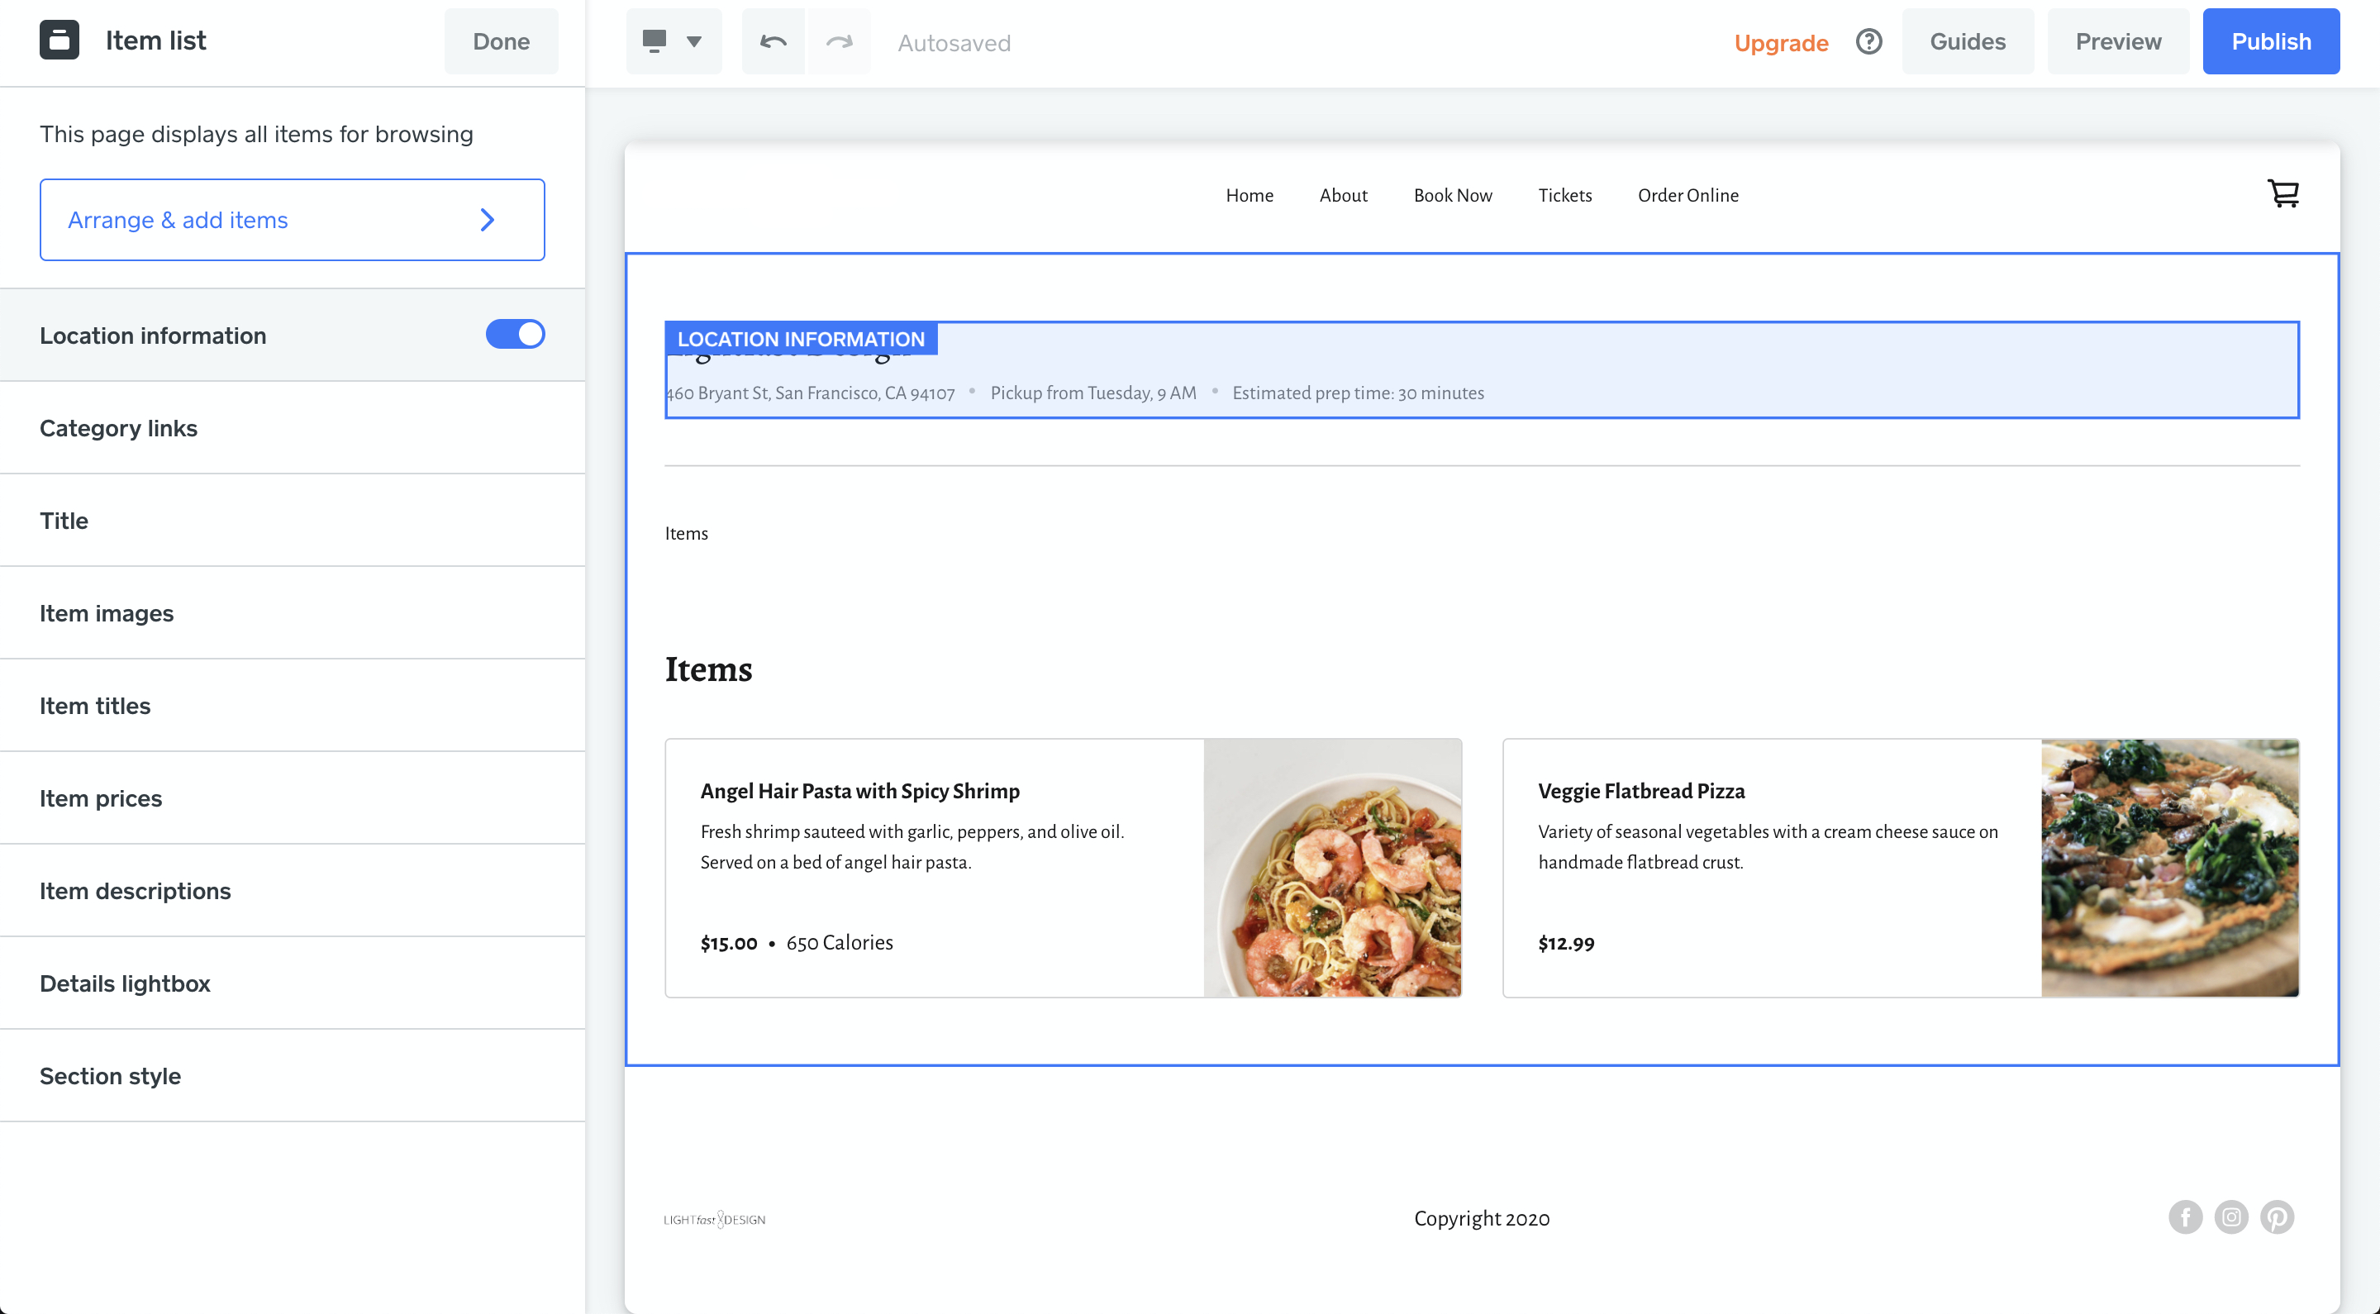The image size is (2380, 1314).
Task: Click the desktop device preview icon
Action: coord(656,39)
